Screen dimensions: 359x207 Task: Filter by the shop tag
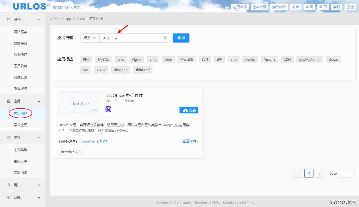click(168, 60)
